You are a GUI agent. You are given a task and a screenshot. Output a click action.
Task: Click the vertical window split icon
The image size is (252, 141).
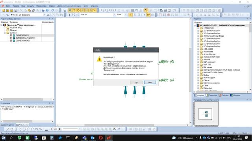[x=169, y=11]
